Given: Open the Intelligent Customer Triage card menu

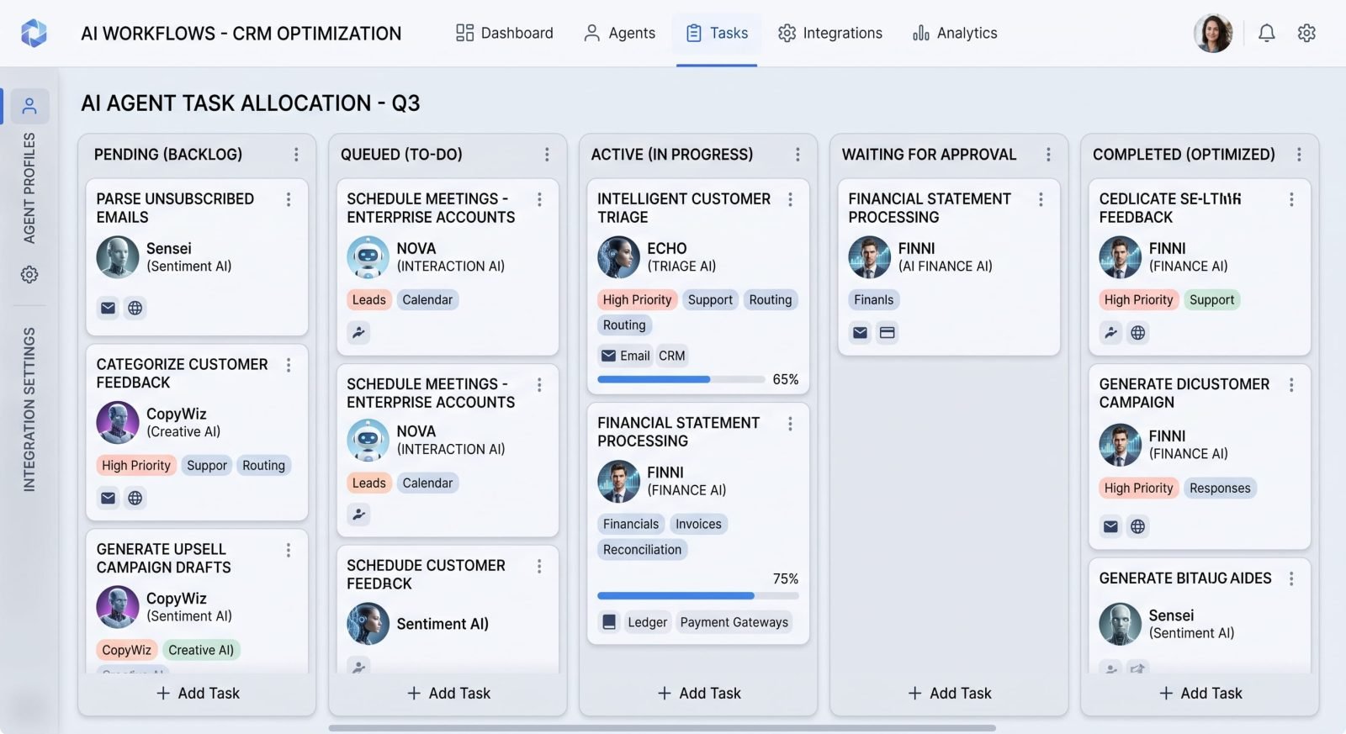Looking at the screenshot, I should click(x=790, y=199).
